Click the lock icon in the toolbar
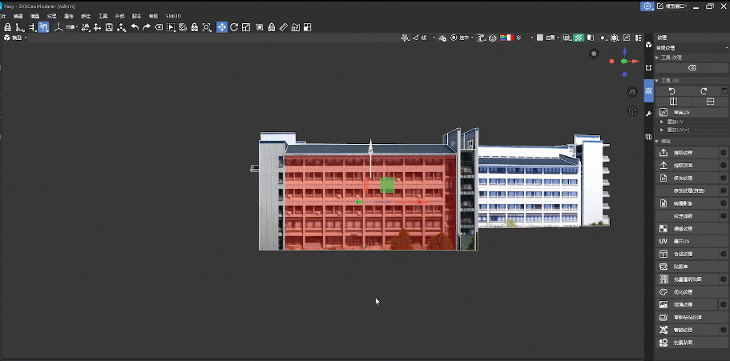 tap(7, 27)
